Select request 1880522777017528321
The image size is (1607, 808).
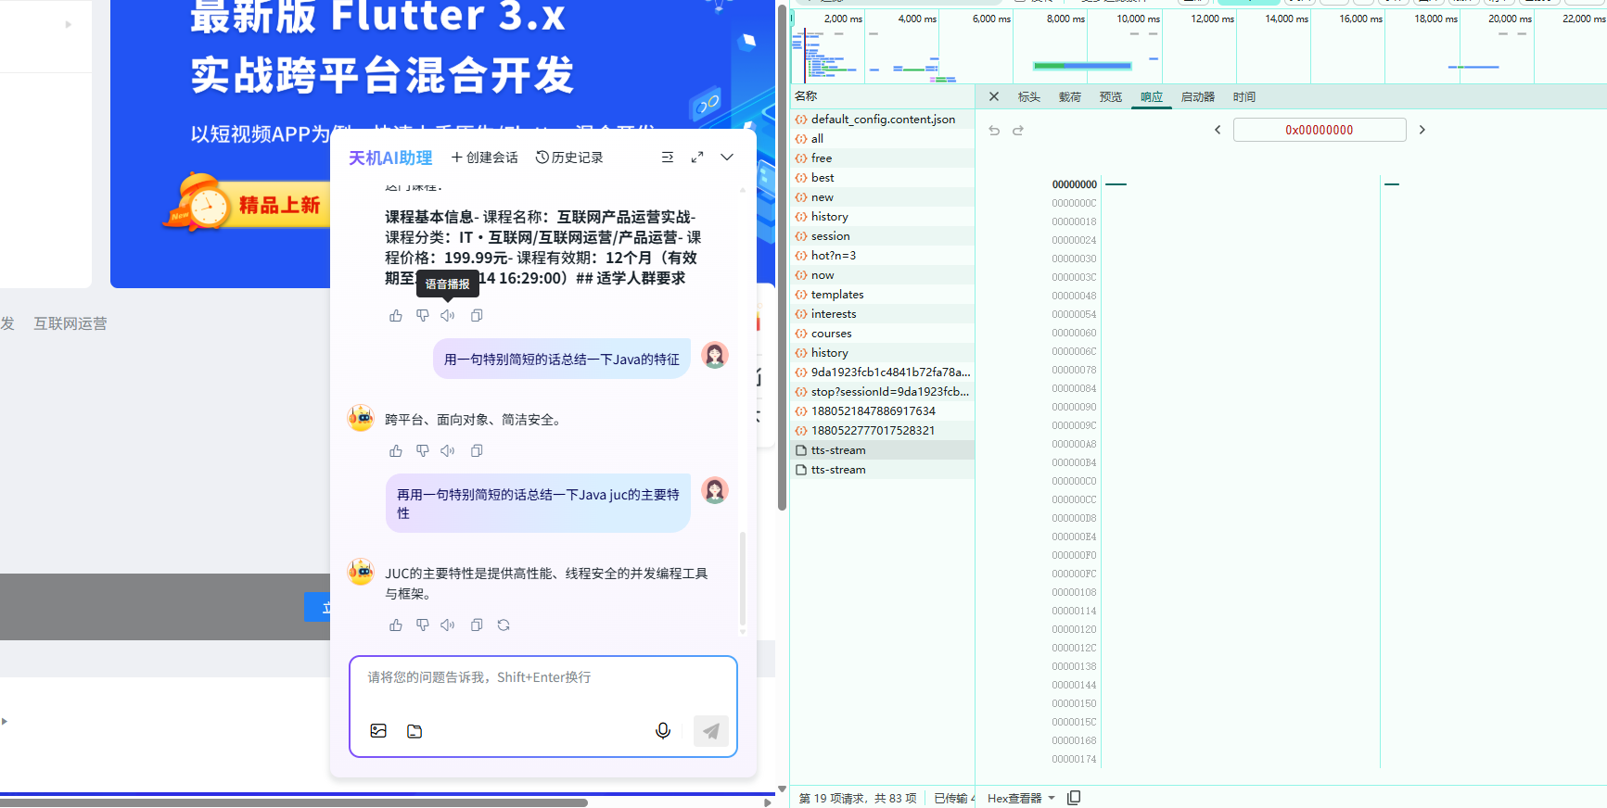click(x=882, y=431)
